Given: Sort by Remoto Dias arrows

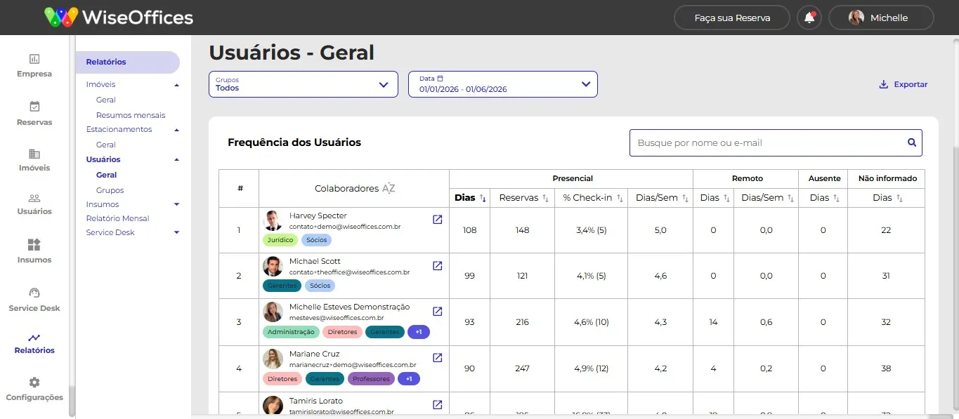Looking at the screenshot, I should pos(726,198).
